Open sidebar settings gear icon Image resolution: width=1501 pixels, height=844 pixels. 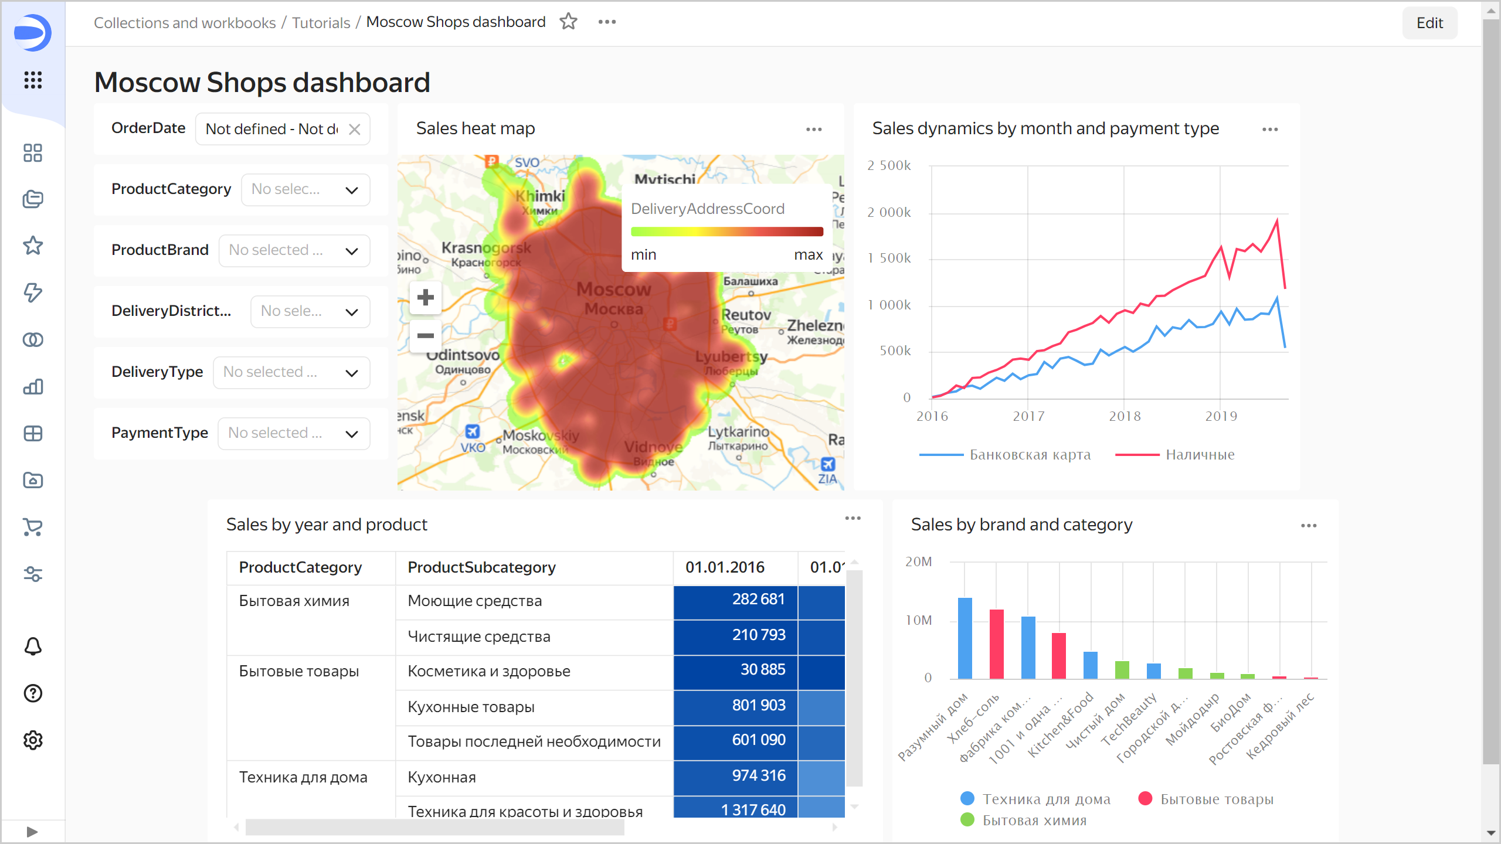pyautogui.click(x=33, y=740)
